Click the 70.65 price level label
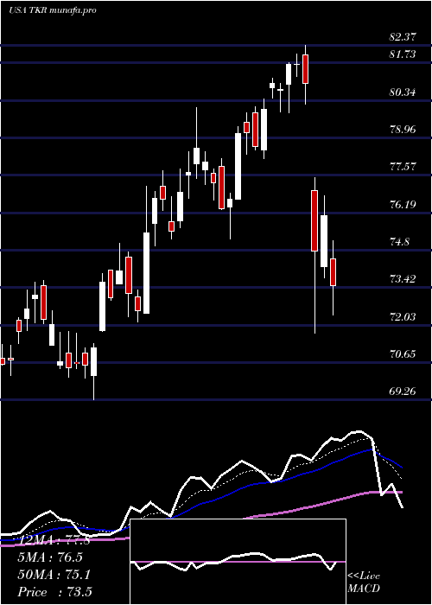The height and width of the screenshot is (605, 432). 403,353
